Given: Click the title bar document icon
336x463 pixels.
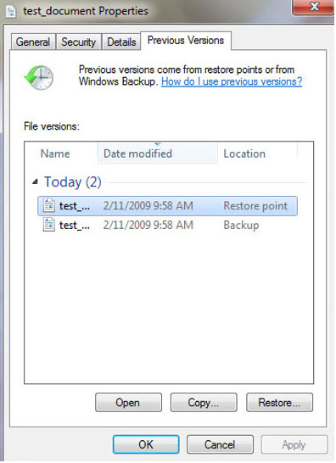Looking at the screenshot, I should pyautogui.click(x=11, y=12).
